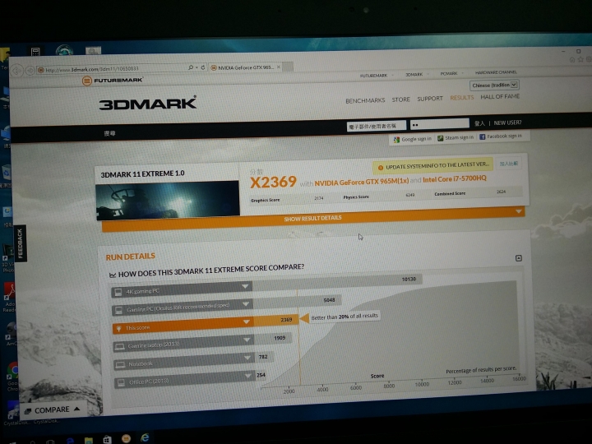Click Google sign in
Viewport: 592px width, 444px height.
tap(413, 139)
